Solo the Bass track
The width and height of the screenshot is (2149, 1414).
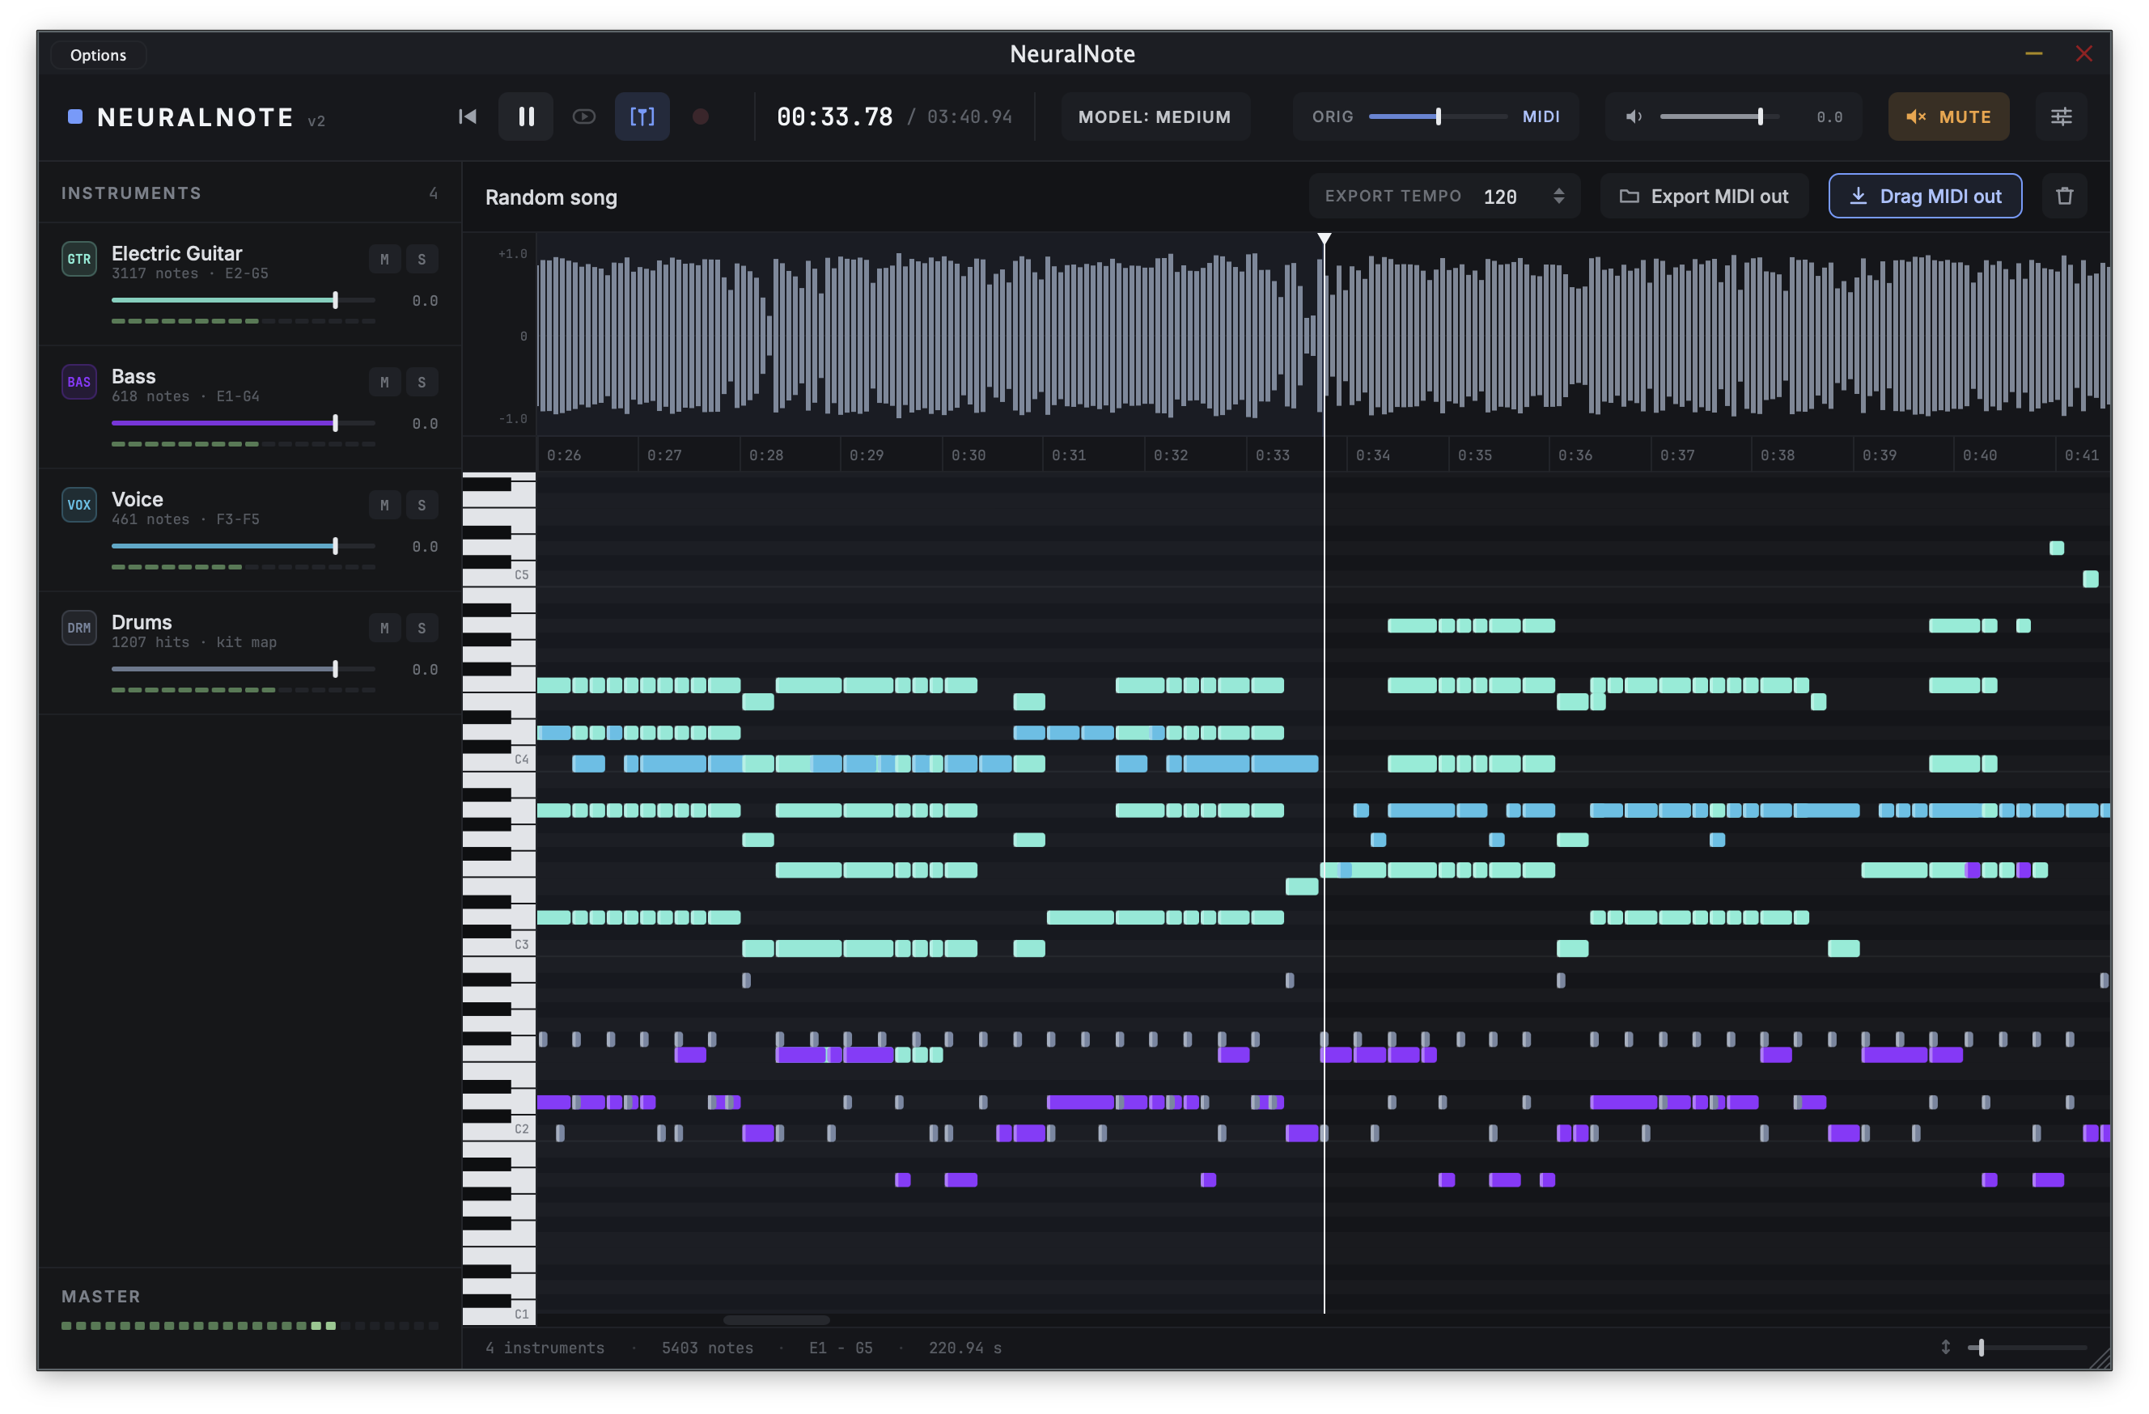tap(422, 382)
